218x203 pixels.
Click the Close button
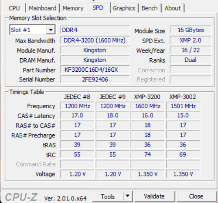[x=196, y=196]
